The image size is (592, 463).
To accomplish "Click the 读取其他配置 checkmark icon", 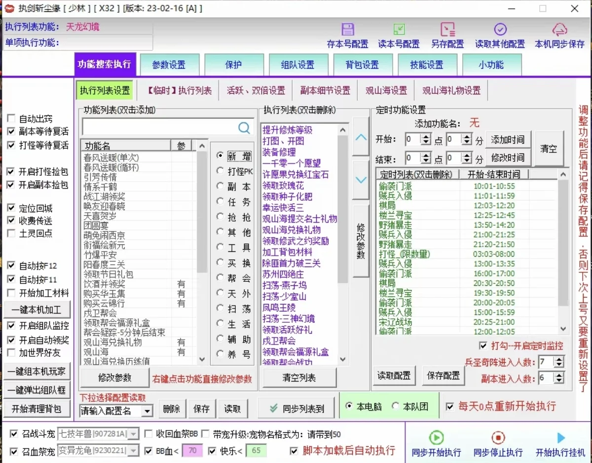I will click(x=500, y=30).
